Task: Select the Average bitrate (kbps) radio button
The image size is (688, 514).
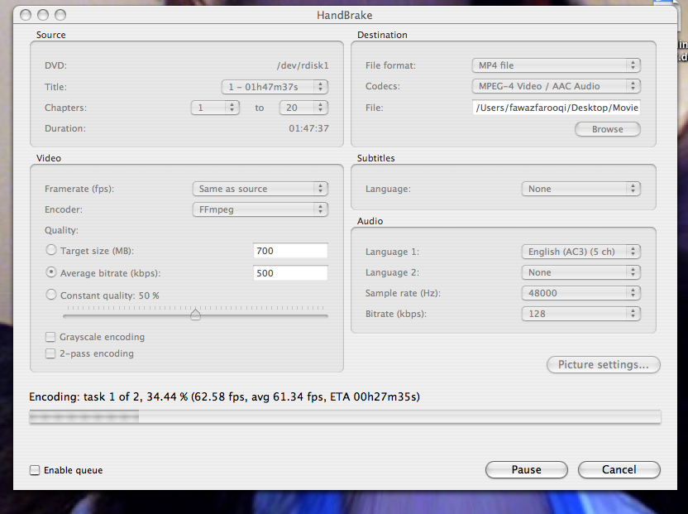Action: [51, 272]
